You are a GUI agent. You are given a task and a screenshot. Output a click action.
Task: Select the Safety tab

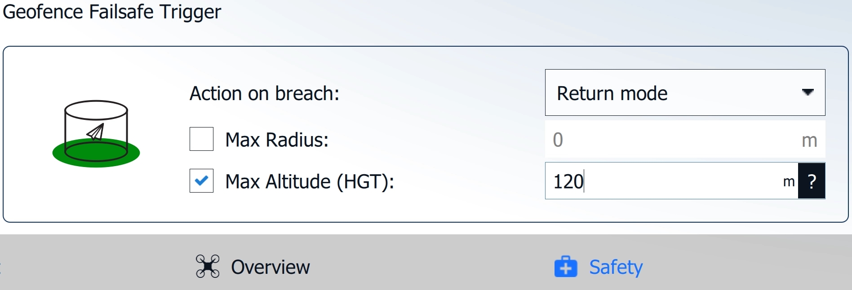click(x=616, y=267)
